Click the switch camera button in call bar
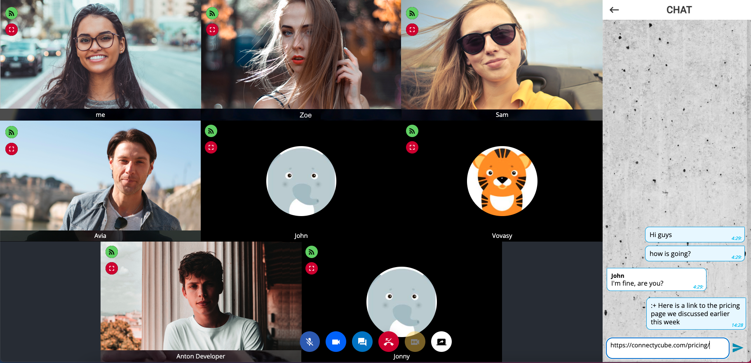Viewport: 751px width, 363px height. click(415, 342)
